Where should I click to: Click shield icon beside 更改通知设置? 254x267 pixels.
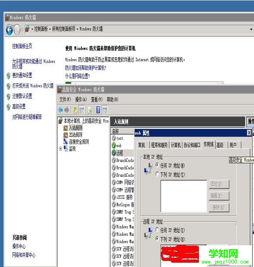pos(8,76)
